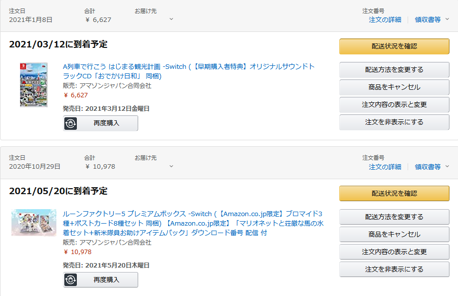Click 注文内容の表示と変更 for first order
Screen dimensions: 458x296
394,105
